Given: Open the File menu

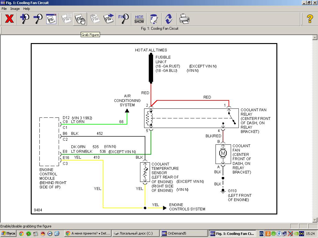Looking at the screenshot, I should pos(4,9).
